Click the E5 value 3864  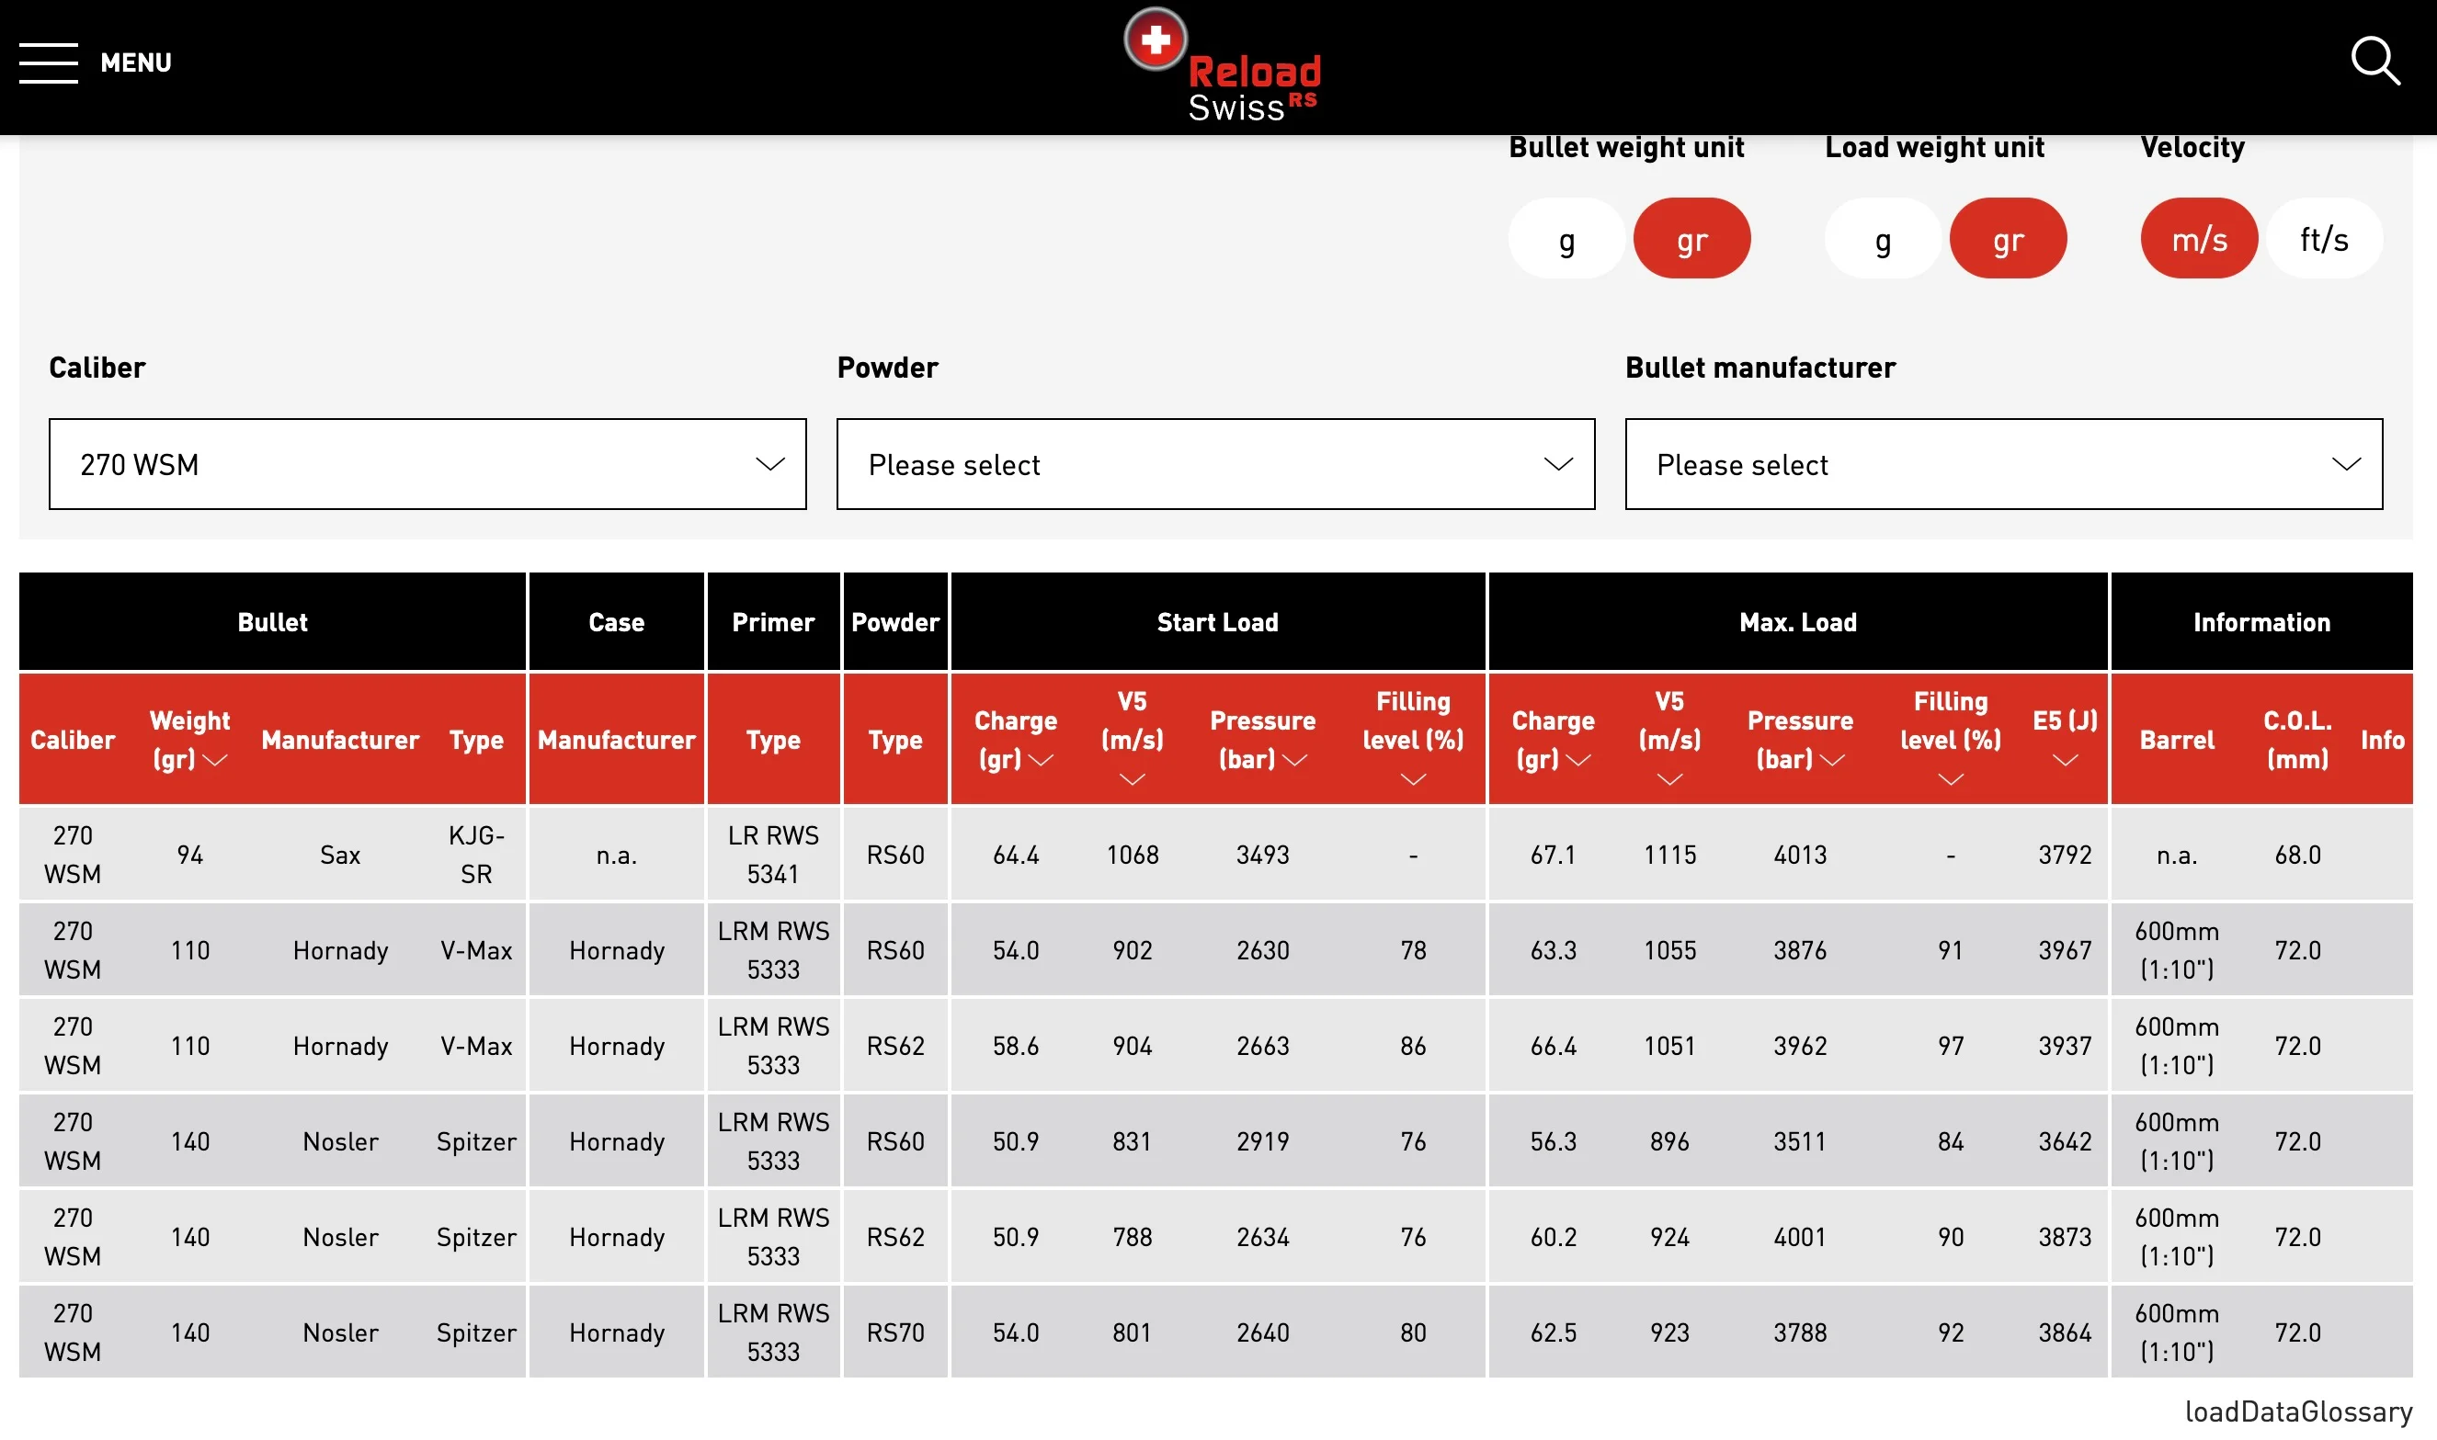[2066, 1332]
